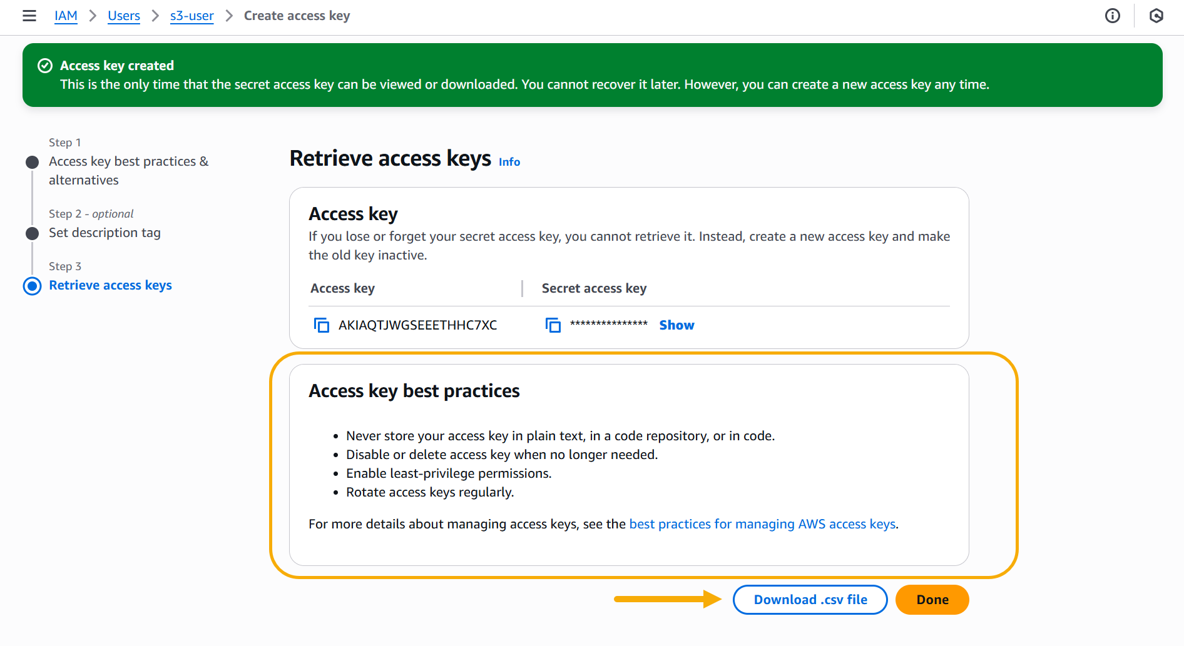
Task: Click the access key value AKIAQTJWGSEEETHHC7XC
Action: pyautogui.click(x=417, y=325)
